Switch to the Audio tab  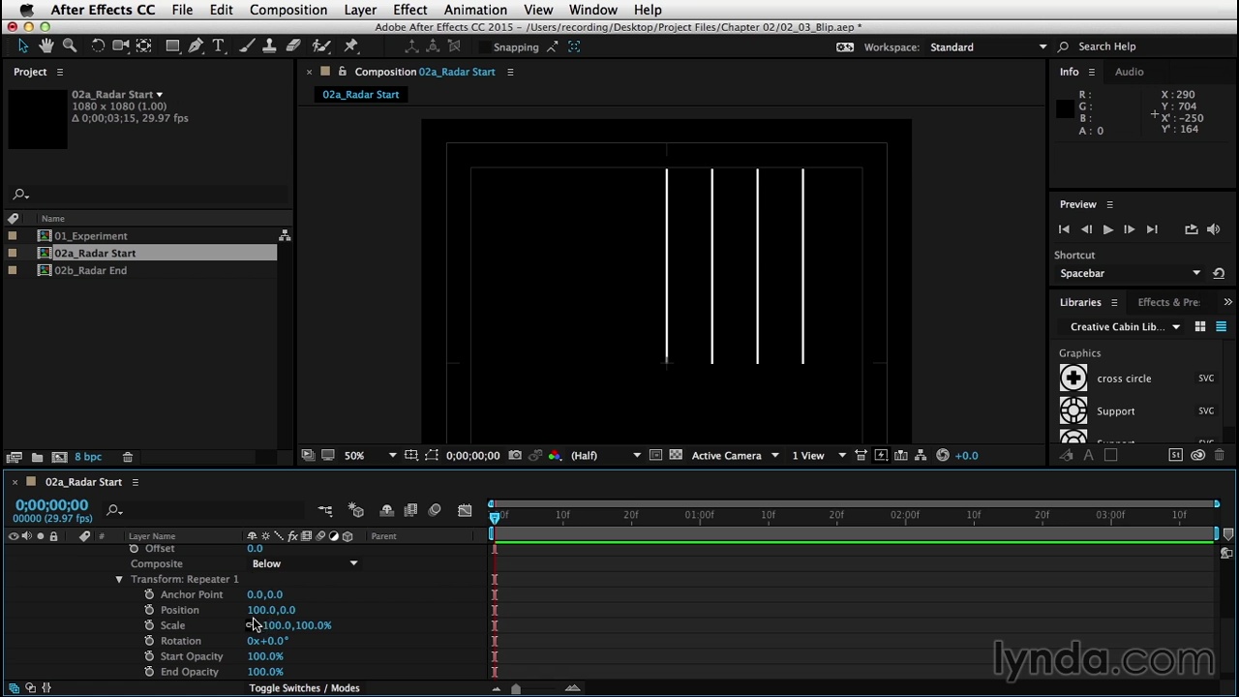[x=1129, y=72]
